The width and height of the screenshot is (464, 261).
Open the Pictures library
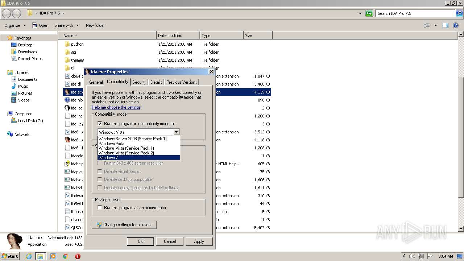click(x=25, y=93)
